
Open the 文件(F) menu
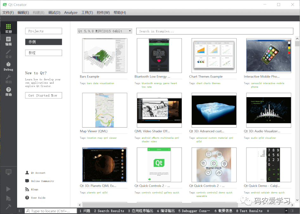(x=8, y=12)
